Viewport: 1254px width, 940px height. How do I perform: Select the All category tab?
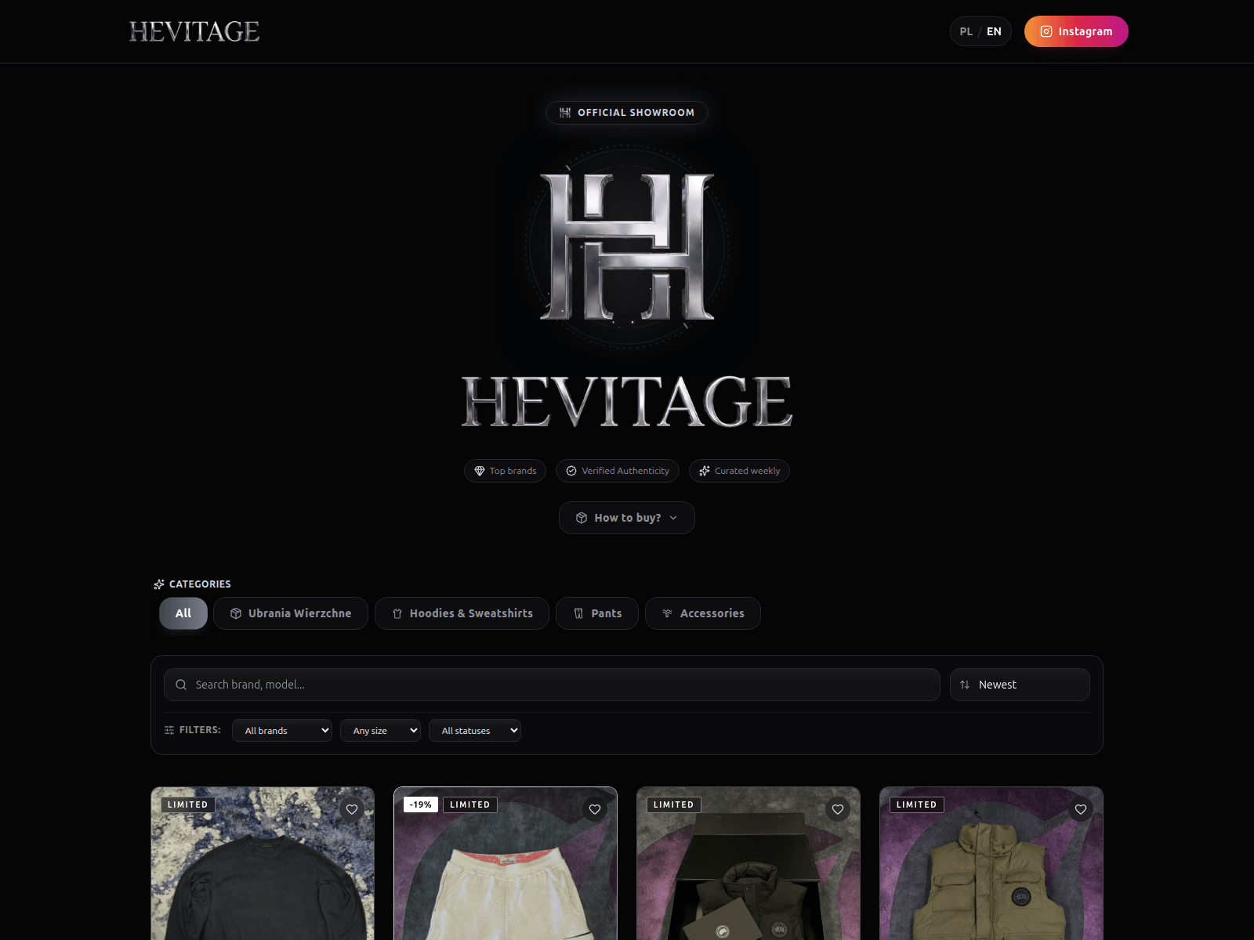[183, 613]
